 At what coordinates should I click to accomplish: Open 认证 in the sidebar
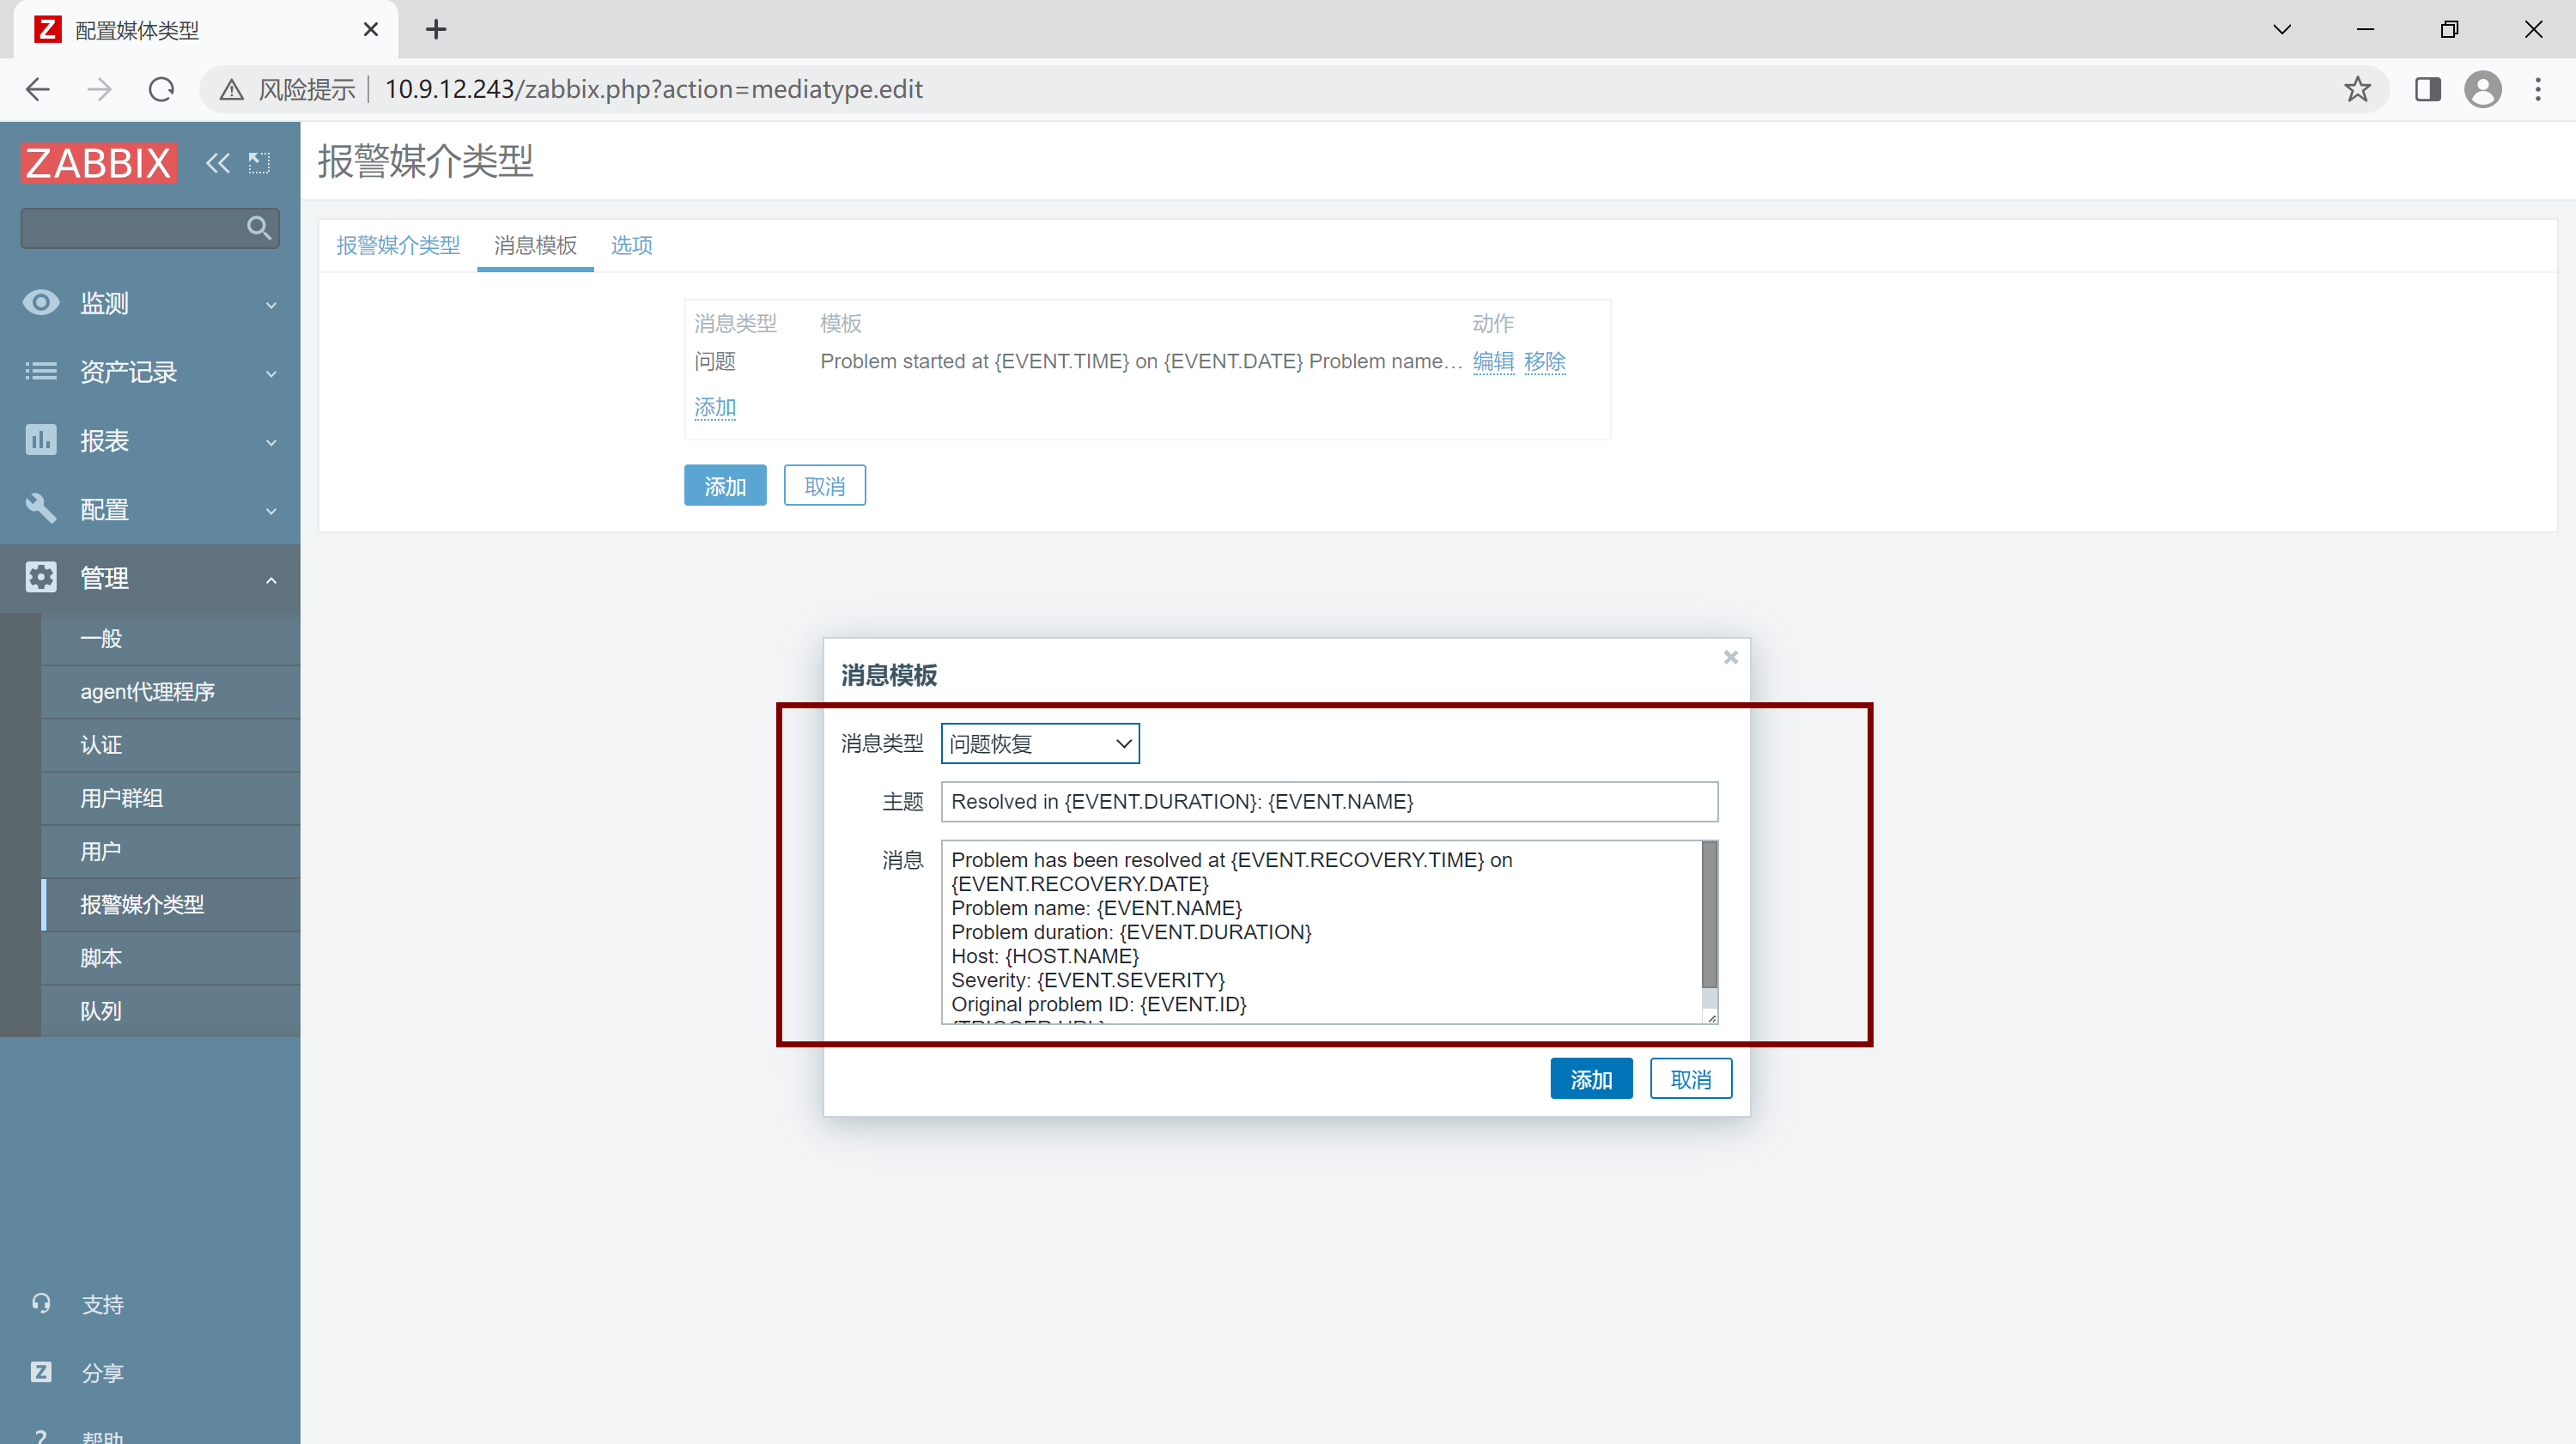click(170, 744)
